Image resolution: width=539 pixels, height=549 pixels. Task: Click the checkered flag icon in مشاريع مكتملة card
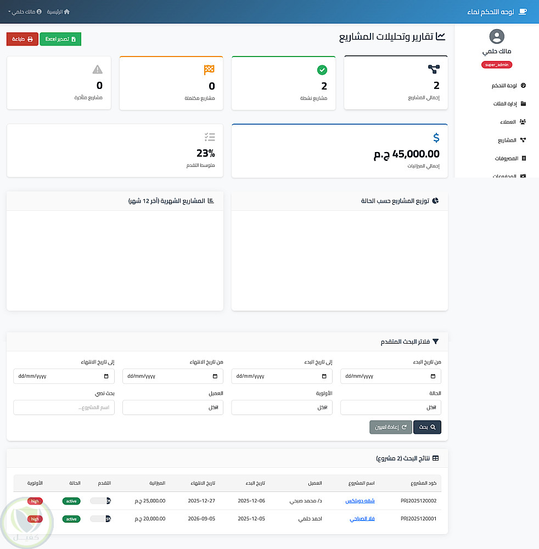[x=209, y=70]
